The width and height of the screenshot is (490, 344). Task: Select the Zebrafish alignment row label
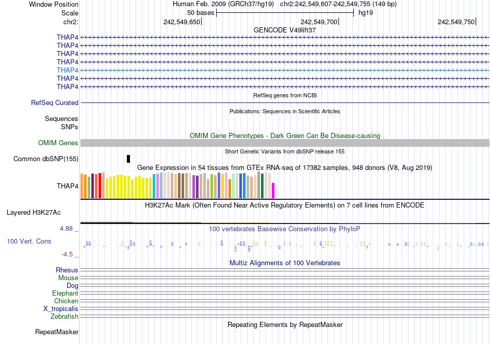point(64,316)
